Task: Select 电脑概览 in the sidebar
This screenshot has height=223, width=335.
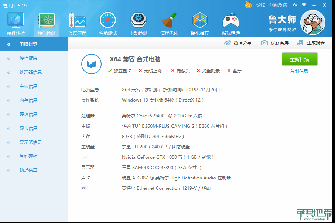Action: click(34, 44)
